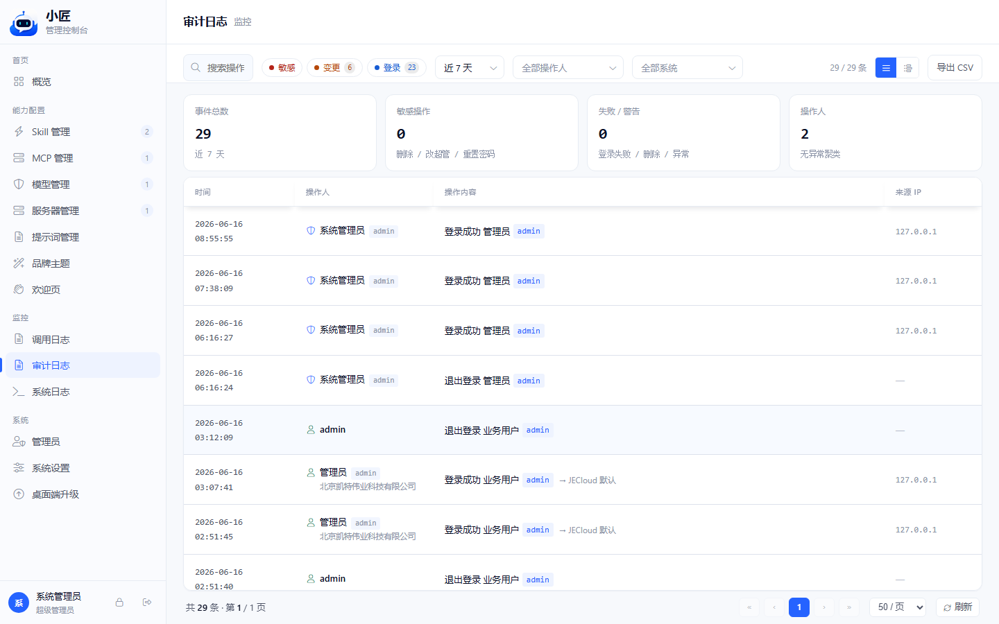
Task: Click the 审计日志 sidebar icon
Action: [19, 365]
